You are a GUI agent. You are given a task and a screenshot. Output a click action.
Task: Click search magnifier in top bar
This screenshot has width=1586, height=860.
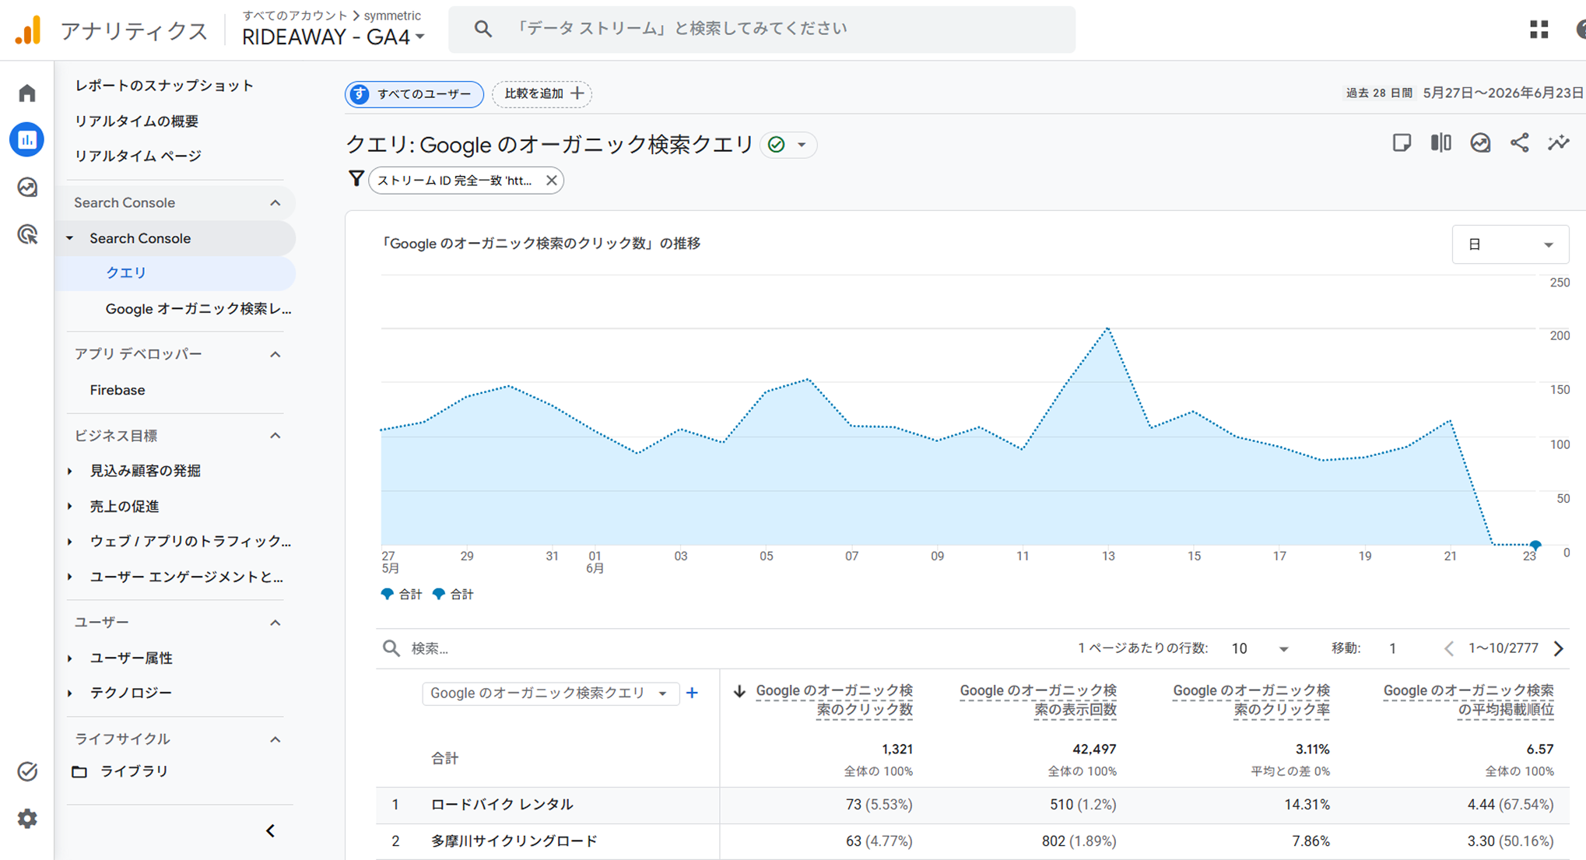482,29
